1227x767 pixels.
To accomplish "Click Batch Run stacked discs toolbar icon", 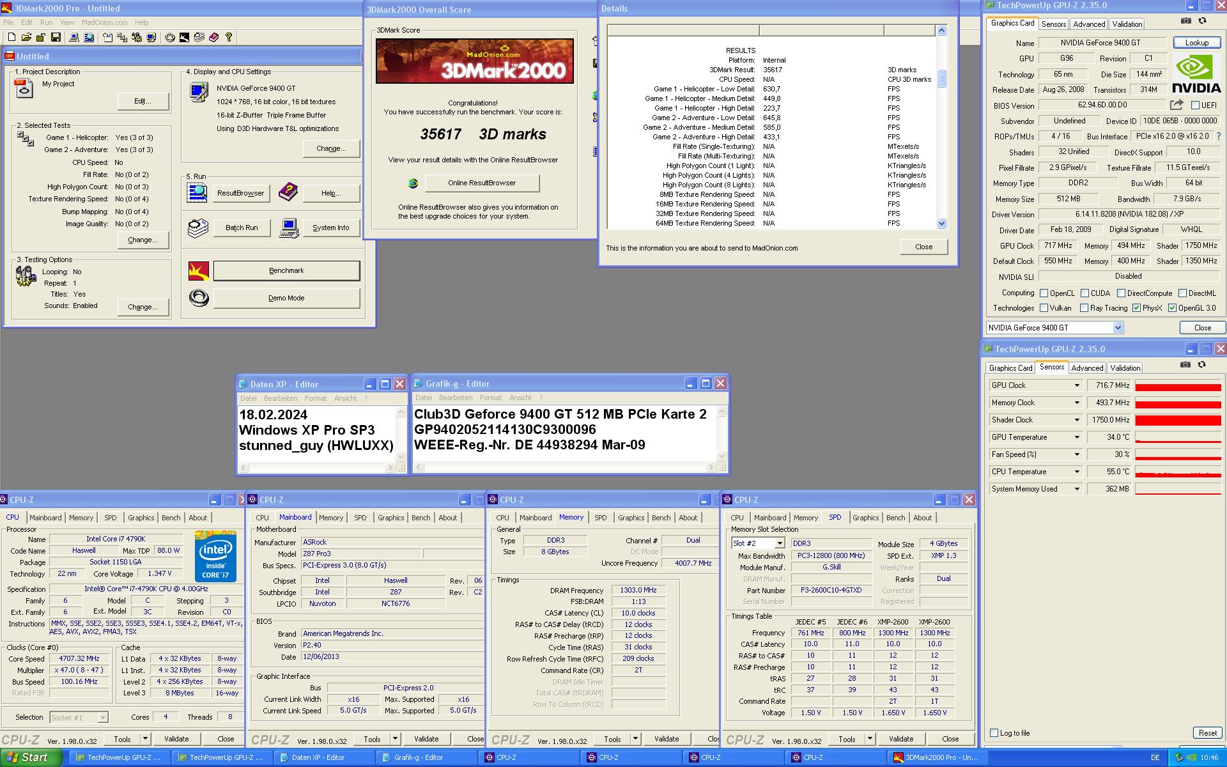I will coord(199,38).
